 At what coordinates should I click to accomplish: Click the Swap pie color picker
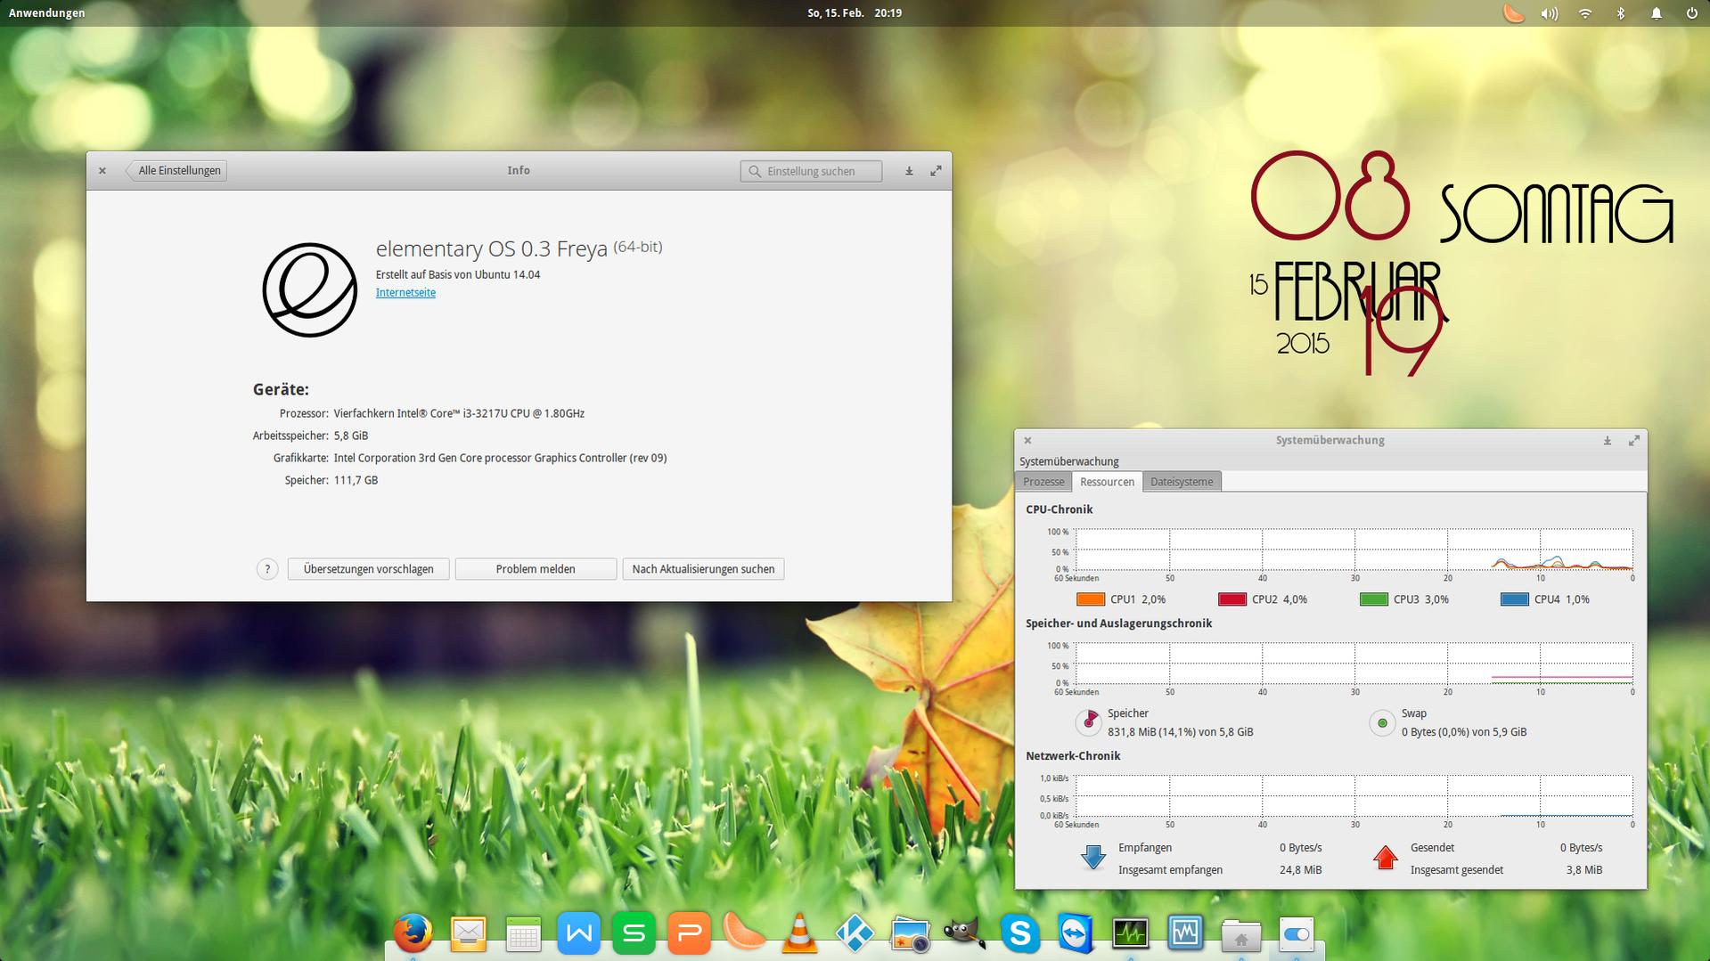coord(1382,722)
